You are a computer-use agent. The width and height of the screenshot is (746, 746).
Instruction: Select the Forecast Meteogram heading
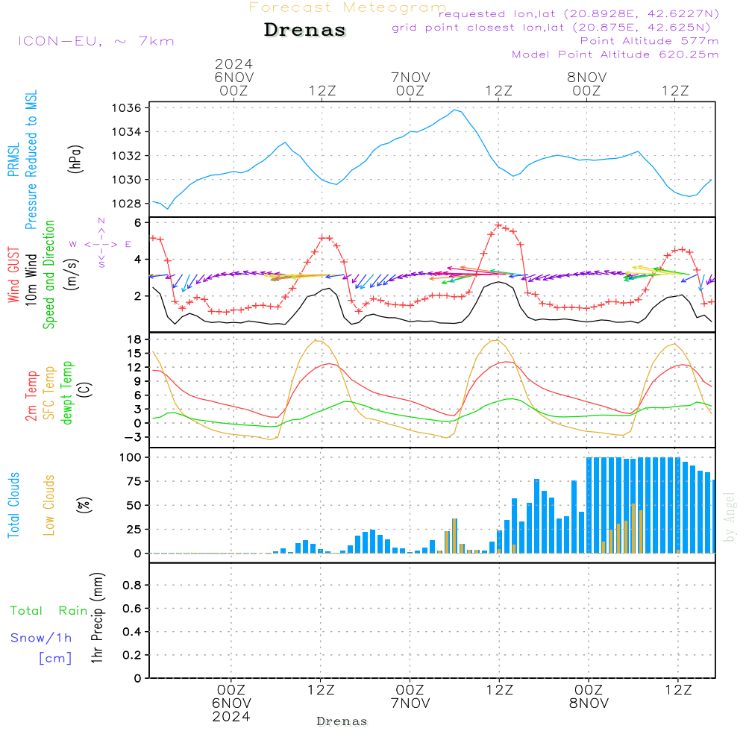348,7
